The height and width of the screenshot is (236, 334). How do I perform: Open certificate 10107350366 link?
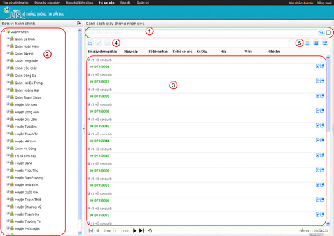(x=99, y=200)
